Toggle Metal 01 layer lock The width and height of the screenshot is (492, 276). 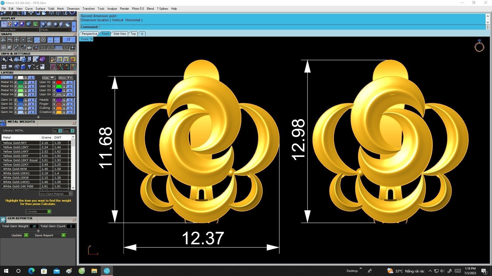pos(26,82)
